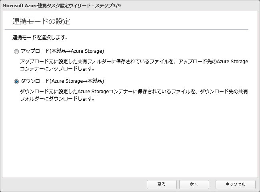Image resolution: width=260 pixels, height=192 pixels.
Task: Click the 連携モードを選択します text
Action: point(40,38)
